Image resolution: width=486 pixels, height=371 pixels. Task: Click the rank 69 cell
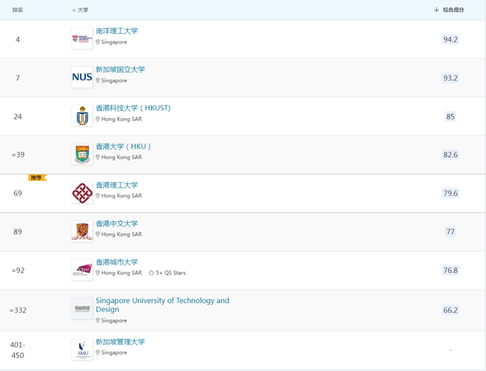pos(18,193)
